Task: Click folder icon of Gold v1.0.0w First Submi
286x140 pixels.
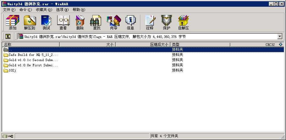Action: (6, 65)
